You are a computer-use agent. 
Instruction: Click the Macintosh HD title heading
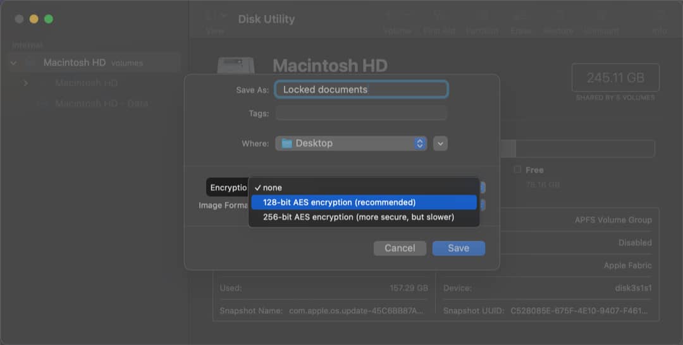point(330,66)
